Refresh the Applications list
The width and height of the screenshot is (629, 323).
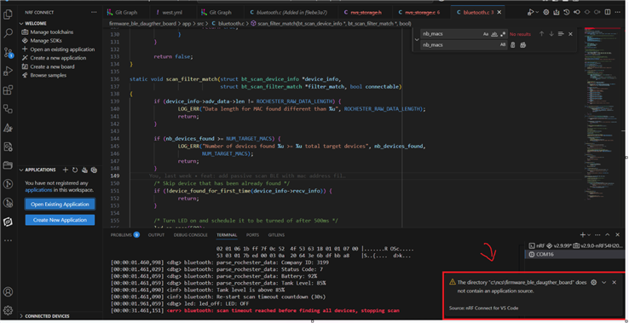tap(75, 170)
